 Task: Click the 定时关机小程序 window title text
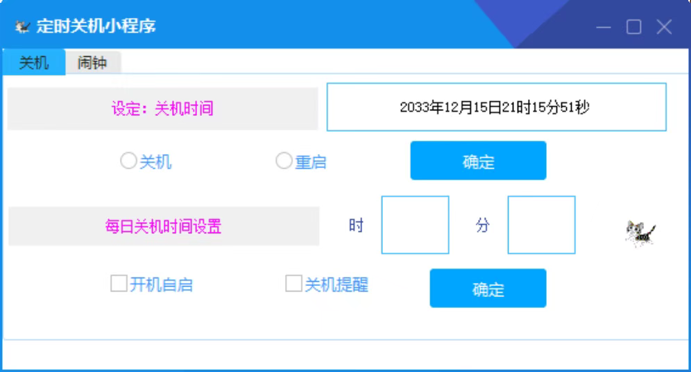(x=96, y=27)
